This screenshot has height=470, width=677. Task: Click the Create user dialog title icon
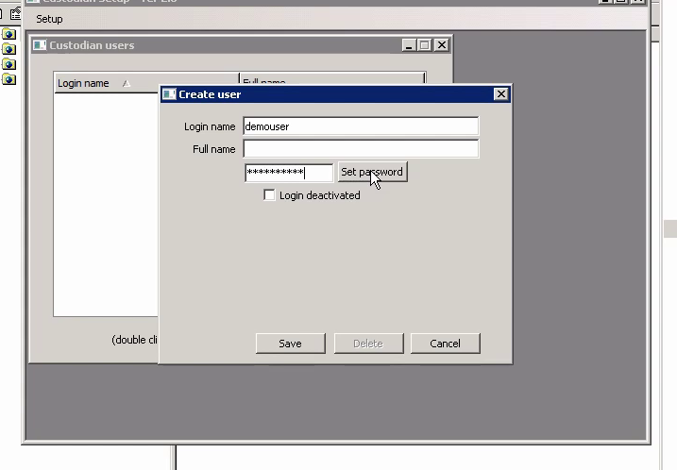(x=169, y=94)
